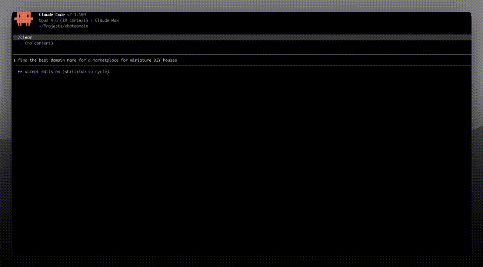Click the '~/Projects/chatdomain' path text
Screen dimensions: 483x267
click(x=63, y=26)
